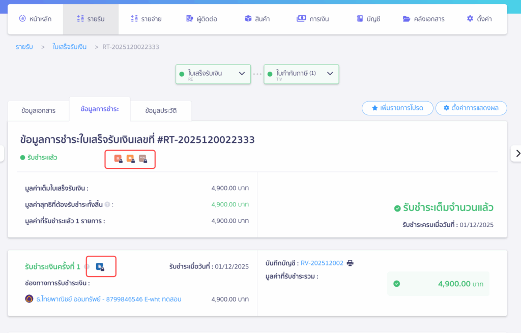The height and width of the screenshot is (333, 521).
Task: Click the edit payment icon beside รับชำระเงินครั้งที่ 1
Action: click(100, 266)
